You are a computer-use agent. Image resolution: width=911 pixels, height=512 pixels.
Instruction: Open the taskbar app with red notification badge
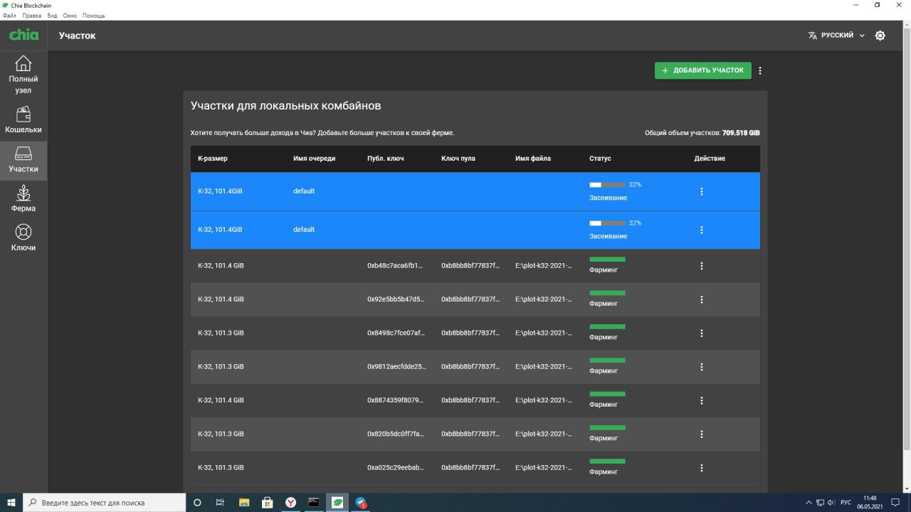tap(362, 503)
